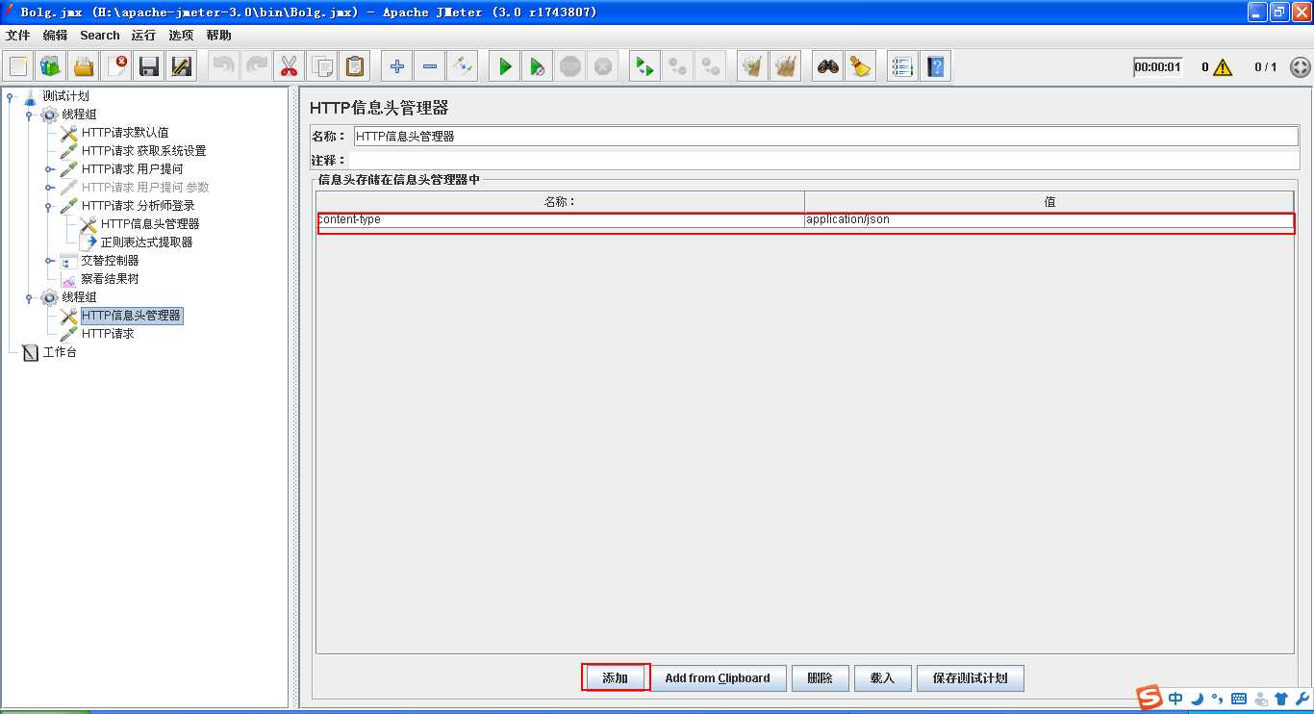This screenshot has height=714, width=1314.
Task: Open Function Helper dialog icon
Action: point(901,66)
